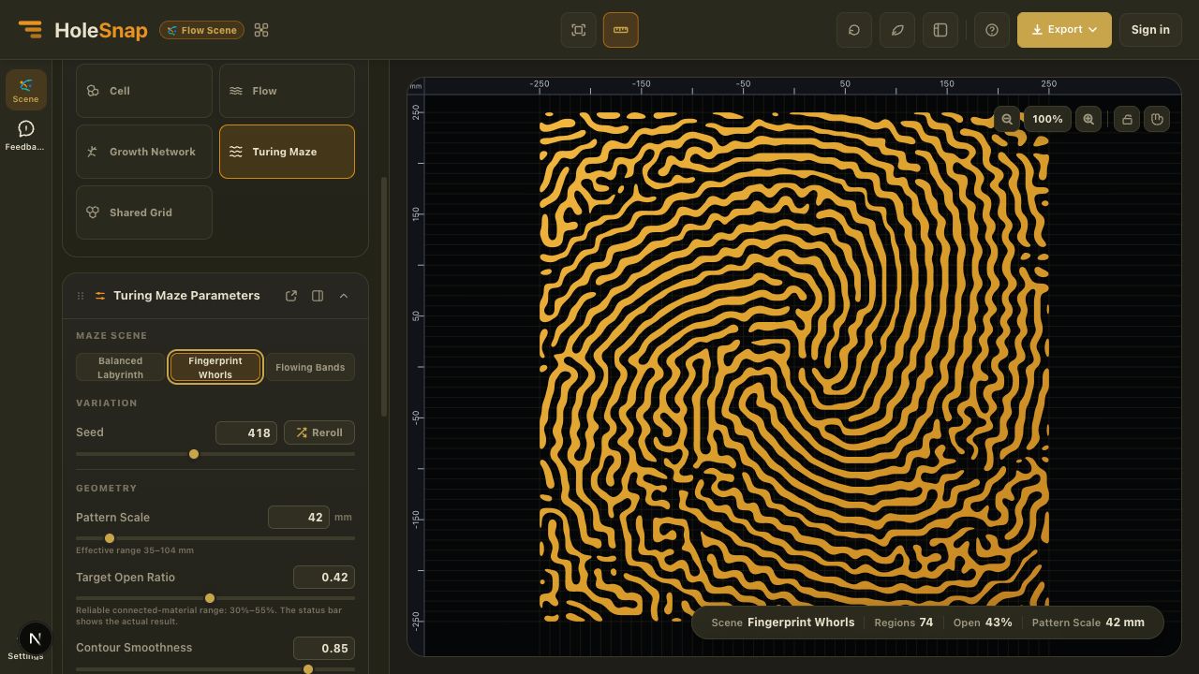Screen dimensions: 1199x674
Task: Choose the Balanced Labyrinth preset
Action: click(121, 367)
